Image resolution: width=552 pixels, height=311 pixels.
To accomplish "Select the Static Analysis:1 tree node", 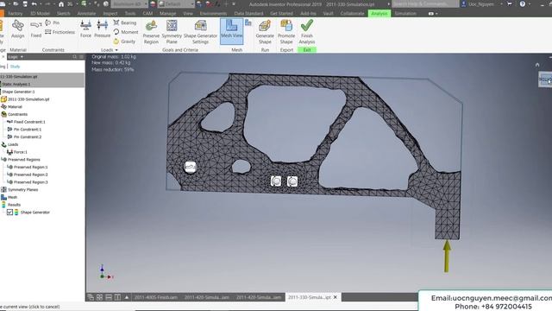I will pyautogui.click(x=16, y=84).
